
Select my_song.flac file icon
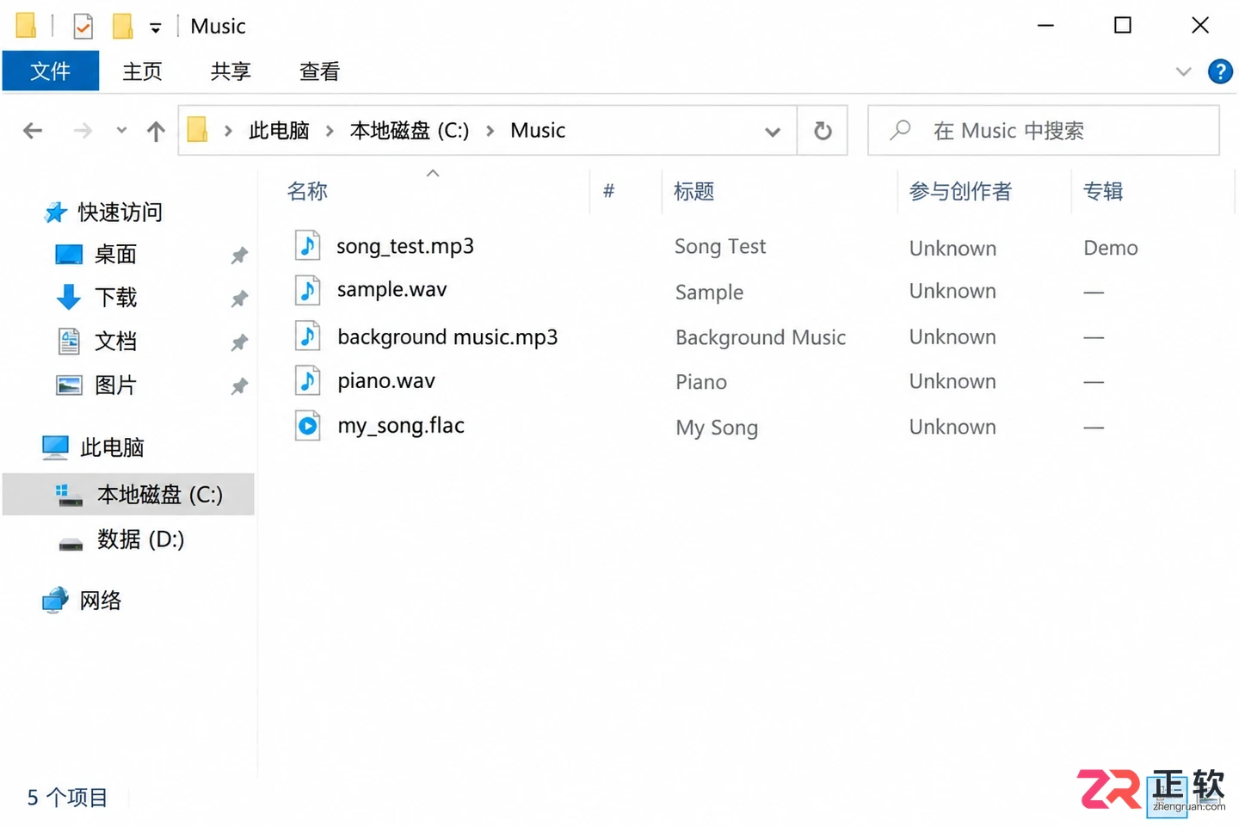click(308, 425)
